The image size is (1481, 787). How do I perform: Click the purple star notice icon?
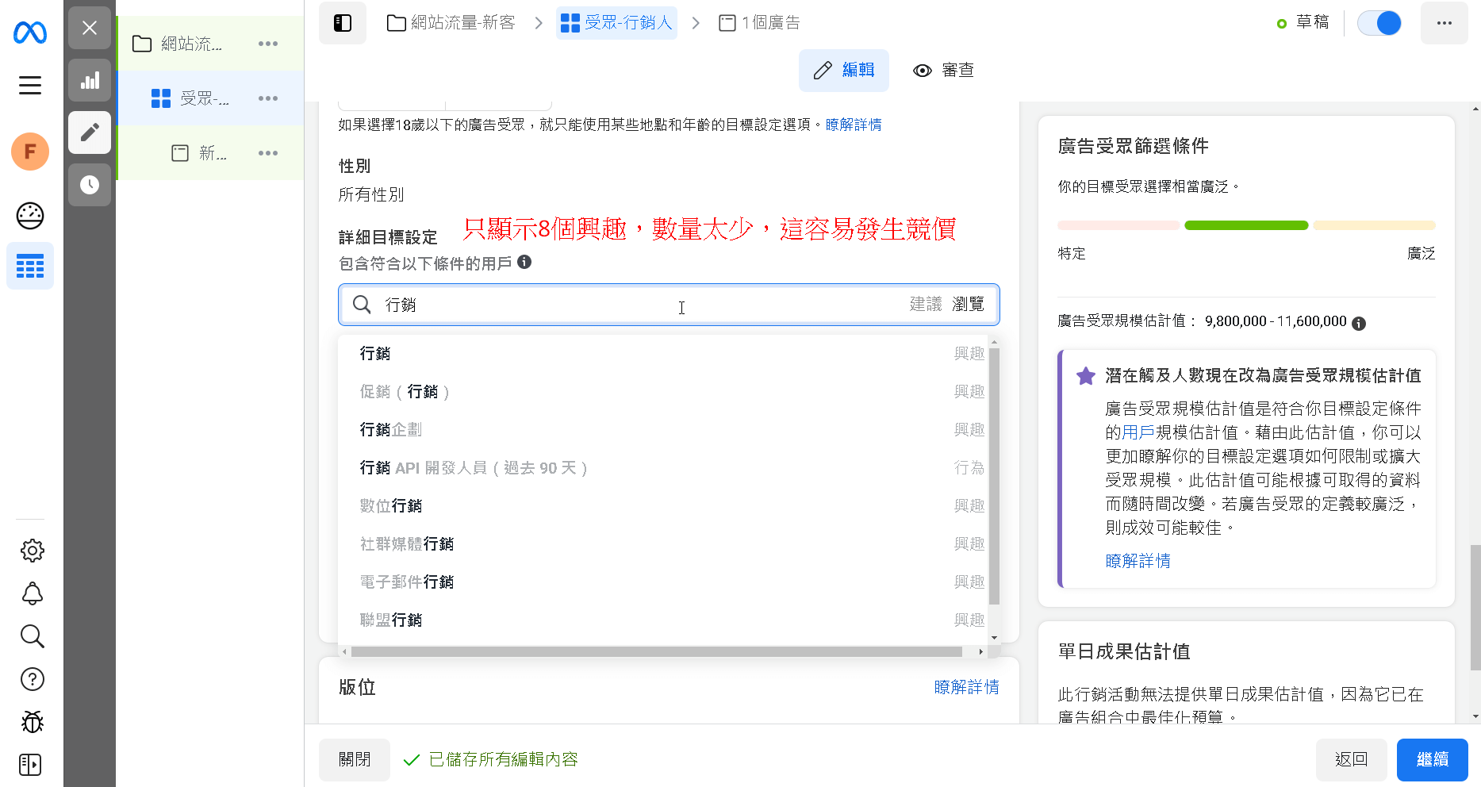[x=1085, y=375]
